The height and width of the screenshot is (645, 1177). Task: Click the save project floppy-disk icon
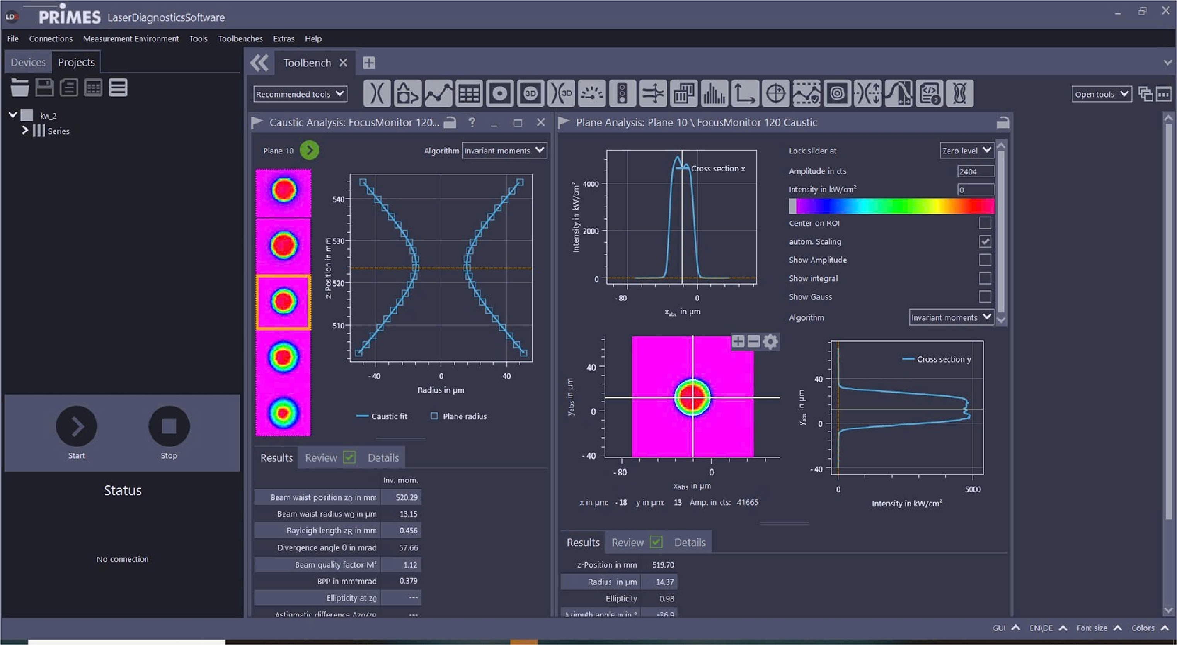[x=44, y=87]
